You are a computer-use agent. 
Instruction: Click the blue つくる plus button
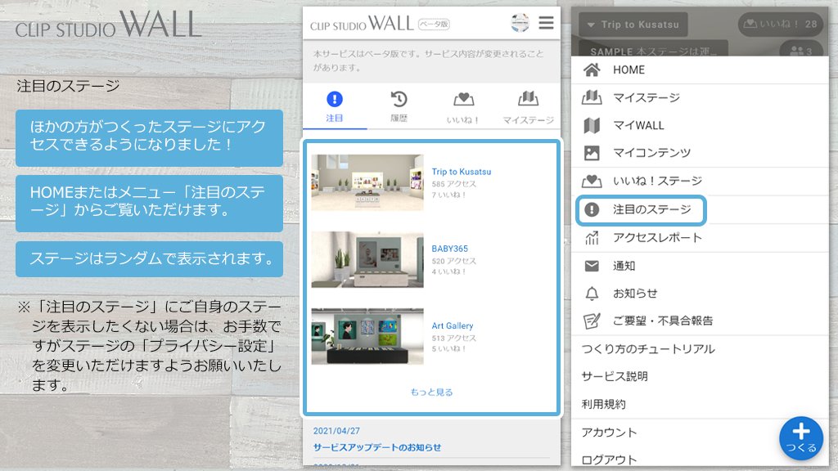pyautogui.click(x=800, y=438)
